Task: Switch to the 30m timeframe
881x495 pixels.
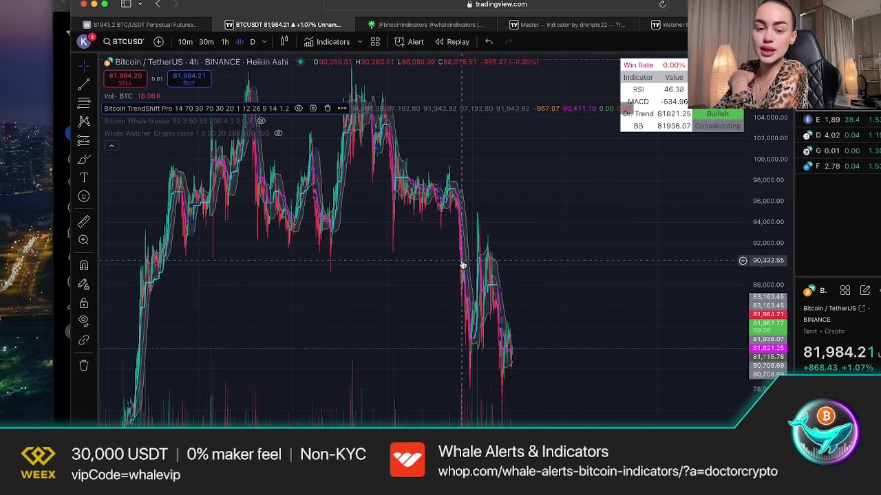Action: point(206,42)
